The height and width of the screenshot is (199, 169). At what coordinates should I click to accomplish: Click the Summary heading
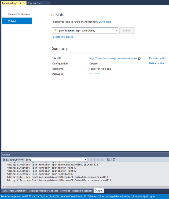(x=60, y=49)
